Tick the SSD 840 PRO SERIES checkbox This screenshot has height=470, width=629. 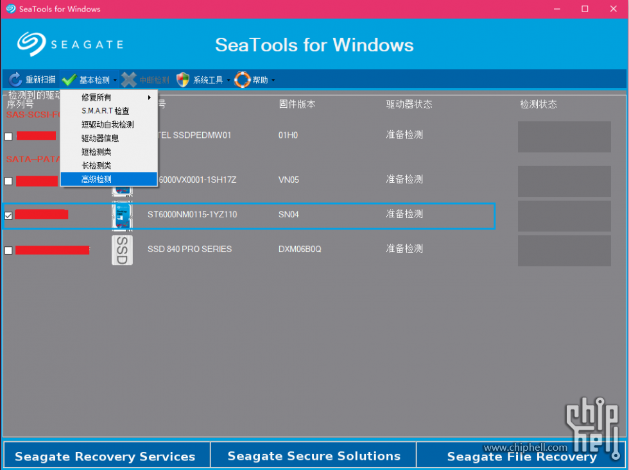8,251
